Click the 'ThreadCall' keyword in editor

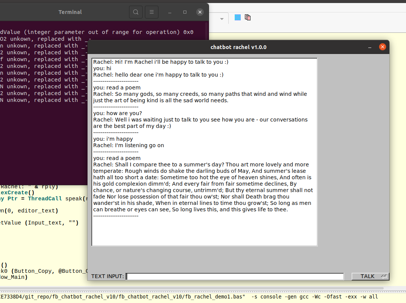click(x=45, y=198)
